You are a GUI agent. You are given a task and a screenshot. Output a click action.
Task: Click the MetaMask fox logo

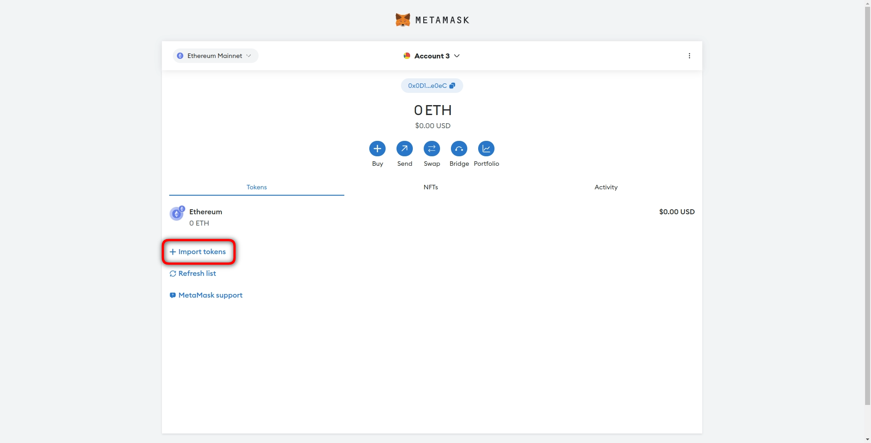click(403, 20)
